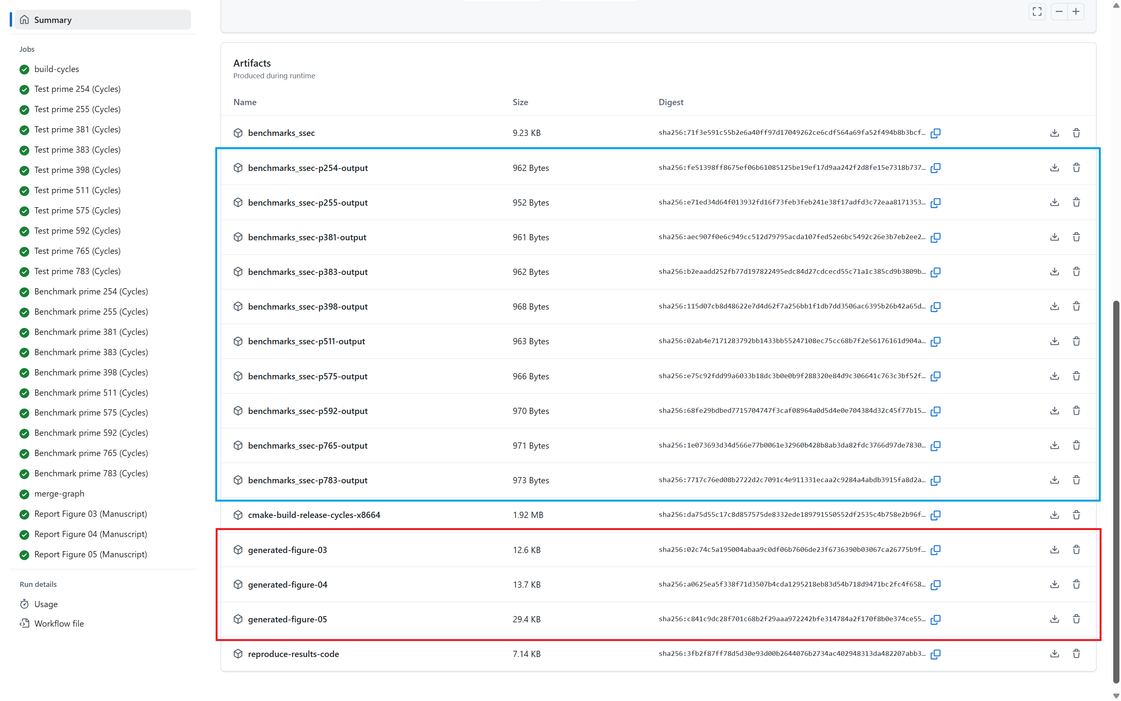Select the 9.23 KB size value
This screenshot has width=1121, height=701.
526,133
